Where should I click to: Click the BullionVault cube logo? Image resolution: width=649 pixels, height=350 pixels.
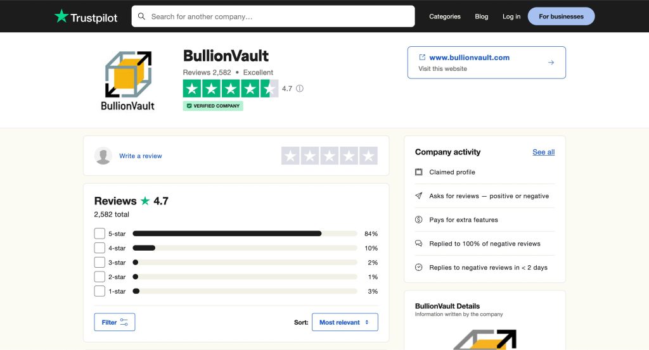pyautogui.click(x=128, y=73)
